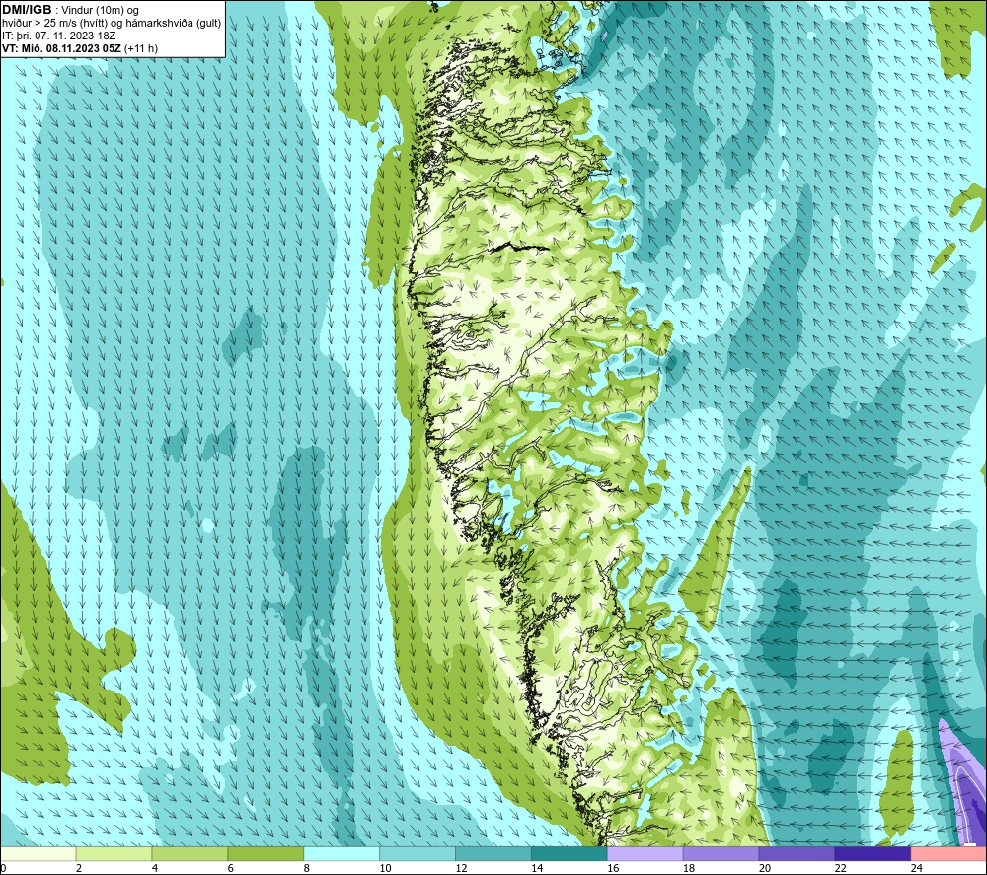Click the 20–22 m/s violet legend swatch
This screenshot has width=987, height=875.
point(797,853)
